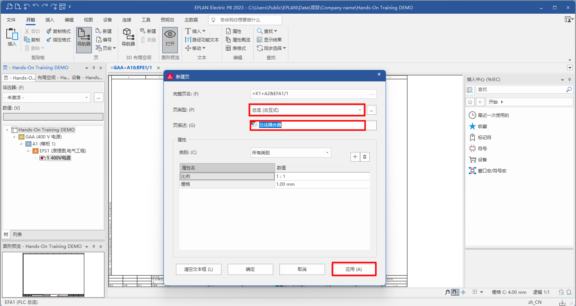
Task: Click the delete property trash icon
Action: [365, 157]
